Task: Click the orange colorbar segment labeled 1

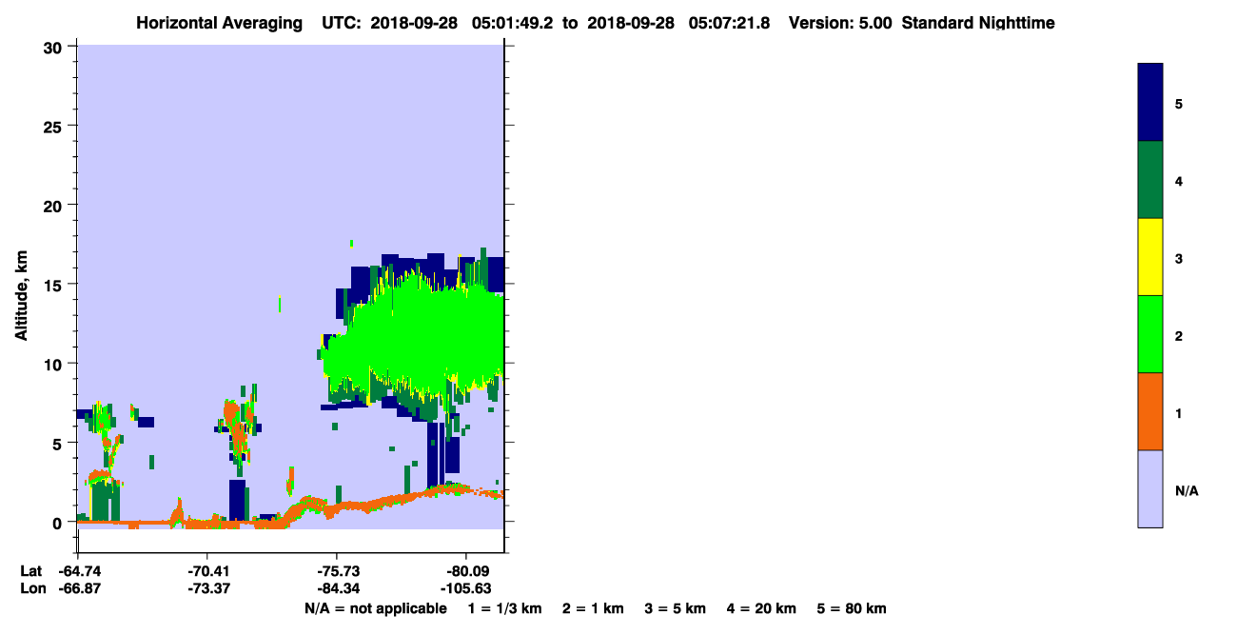Action: pos(1150,411)
